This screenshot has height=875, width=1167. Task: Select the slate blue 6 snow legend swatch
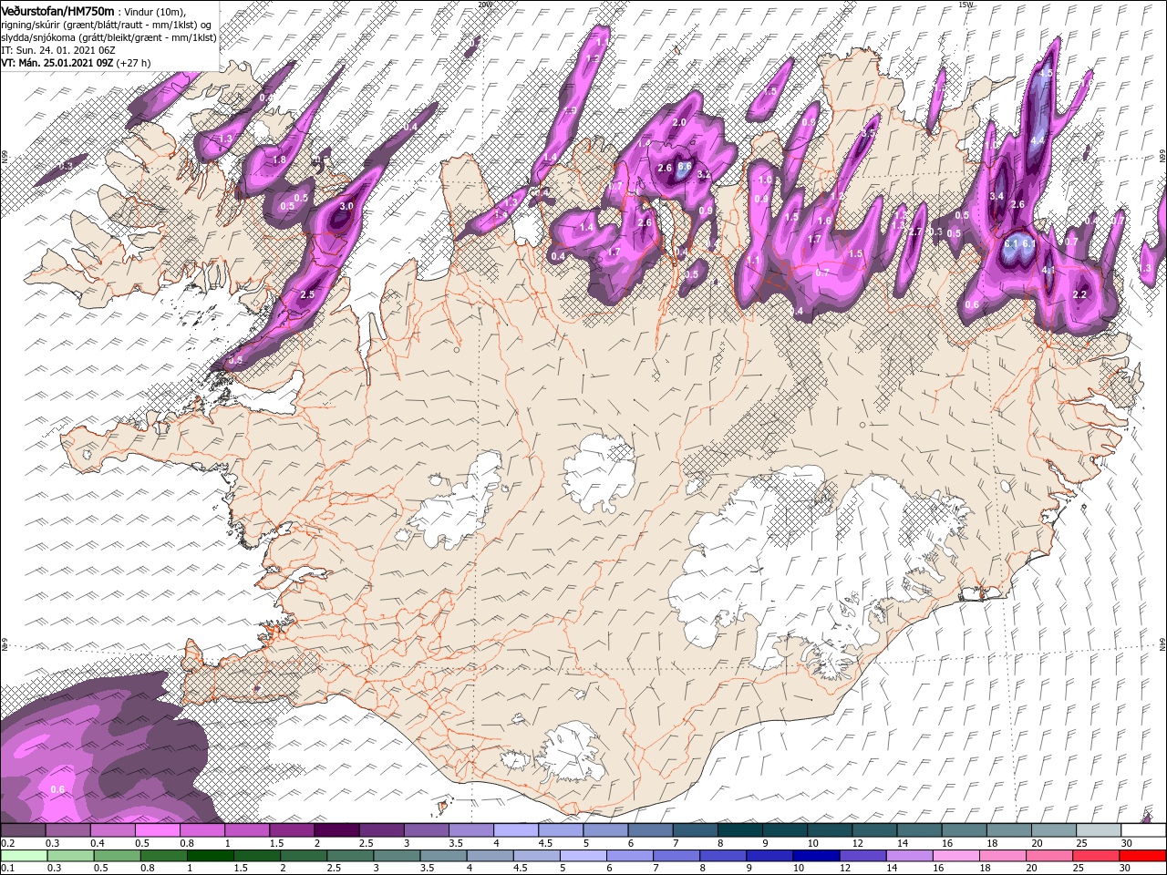[651, 830]
